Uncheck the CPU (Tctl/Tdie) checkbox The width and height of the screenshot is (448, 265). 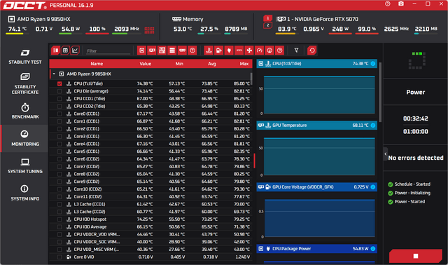[x=59, y=83]
